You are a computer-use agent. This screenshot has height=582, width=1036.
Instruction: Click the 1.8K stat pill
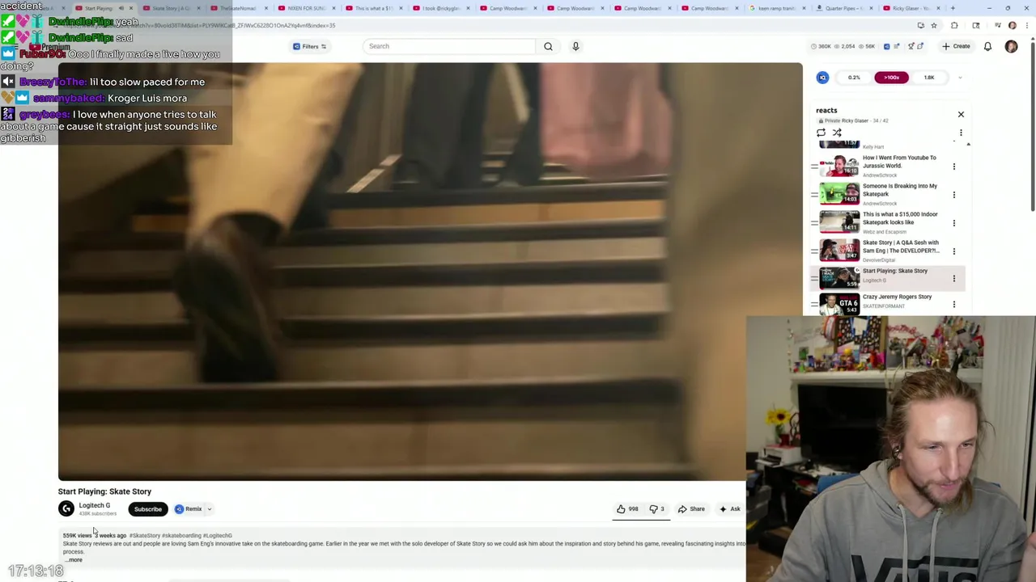point(929,78)
